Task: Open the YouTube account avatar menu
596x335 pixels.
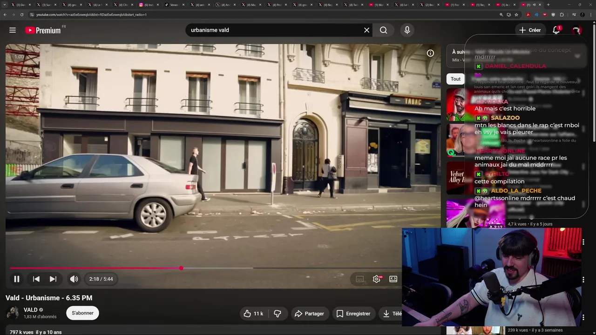Action: pos(576,30)
